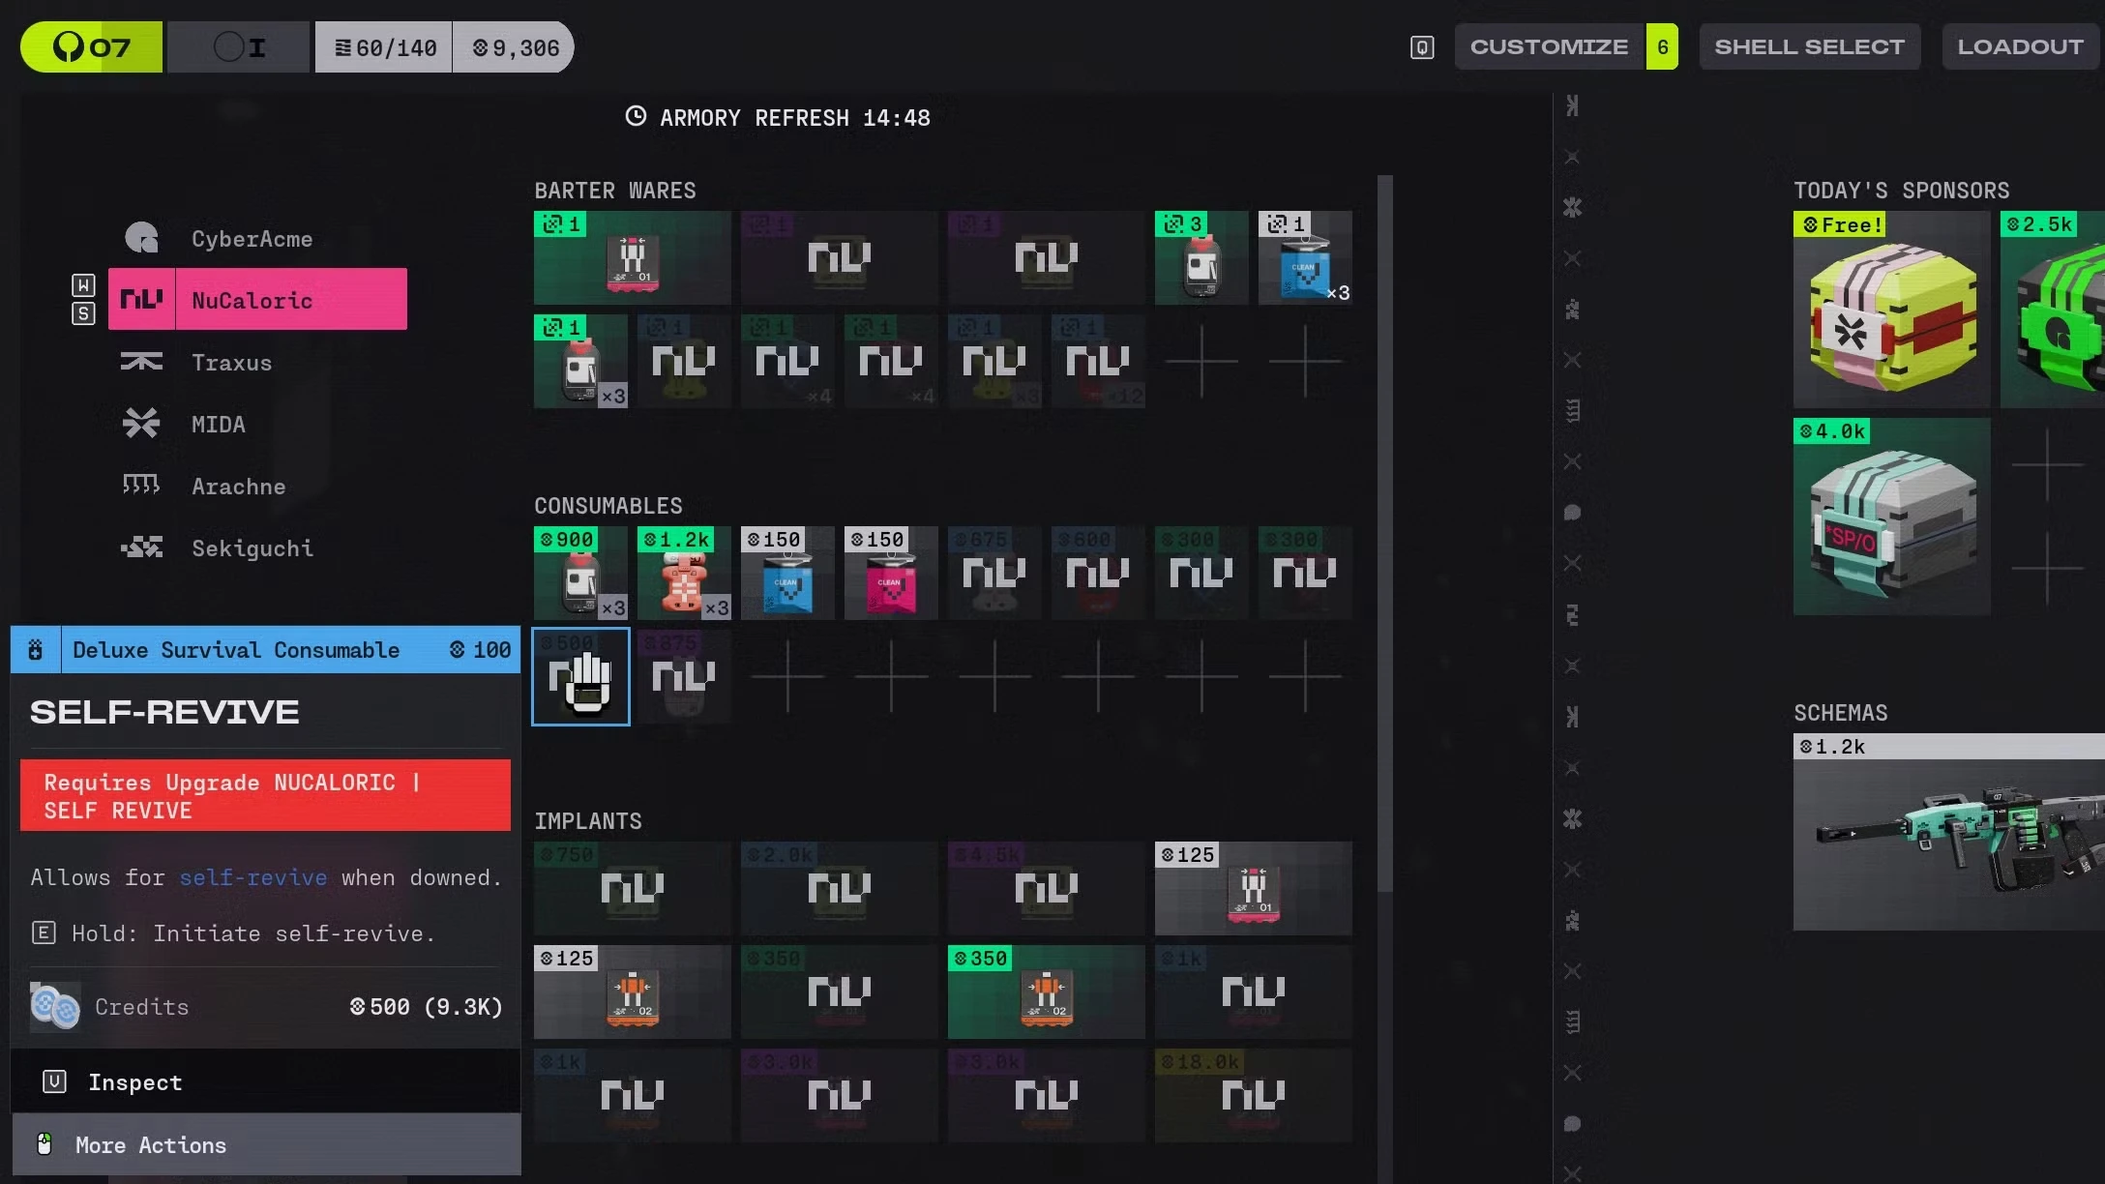This screenshot has height=1184, width=2105.
Task: Select the 125 credit implant 02
Action: [633, 992]
